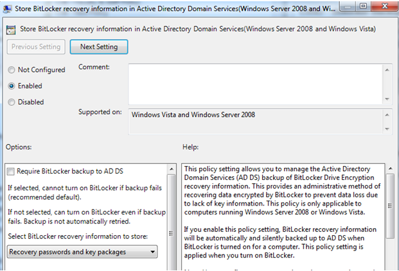Click the Comment box scroll up arrow
Screen dimensions: 399x271
pos(387,70)
